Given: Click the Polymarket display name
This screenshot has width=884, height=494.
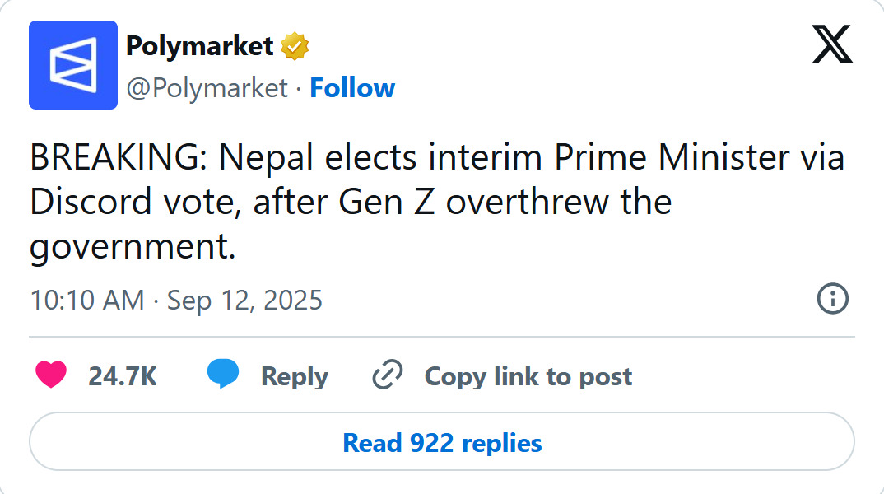Looking at the screenshot, I should pos(199,45).
